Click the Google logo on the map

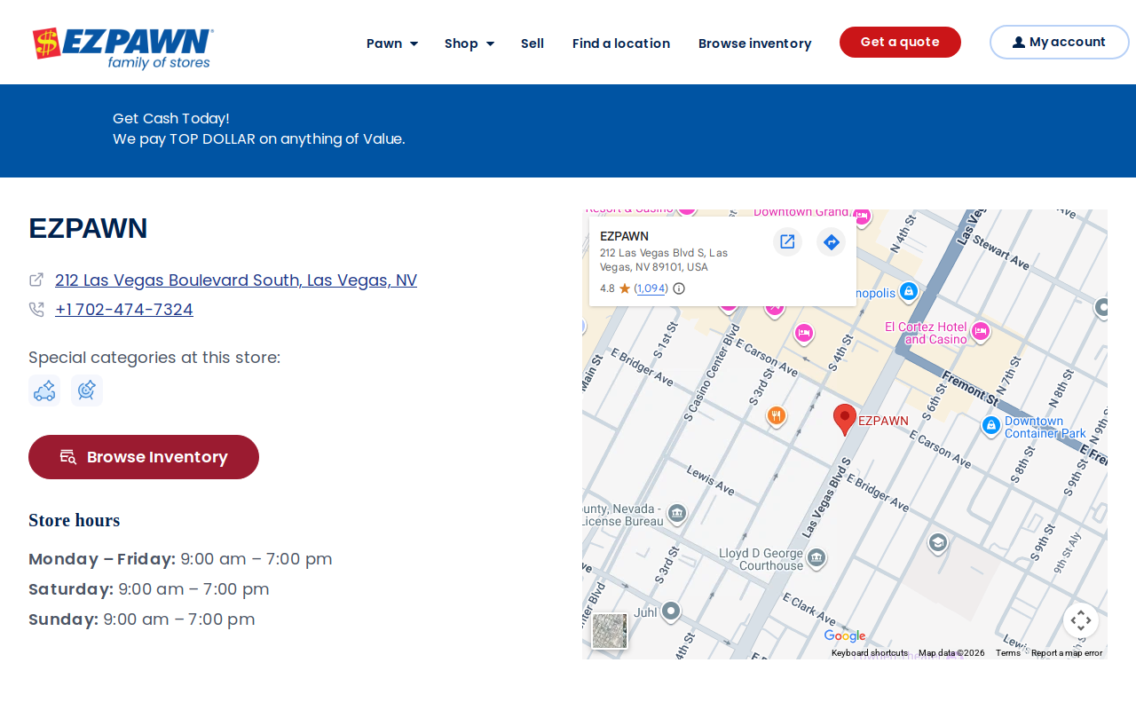pyautogui.click(x=845, y=635)
